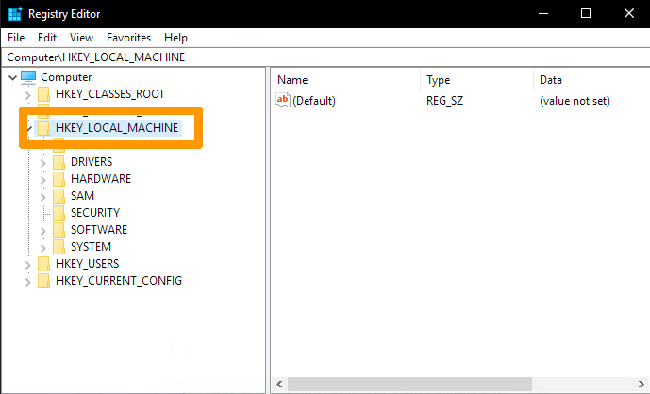Viewport: 650px width, 394px height.
Task: Click the registry path address bar
Action: click(325, 57)
